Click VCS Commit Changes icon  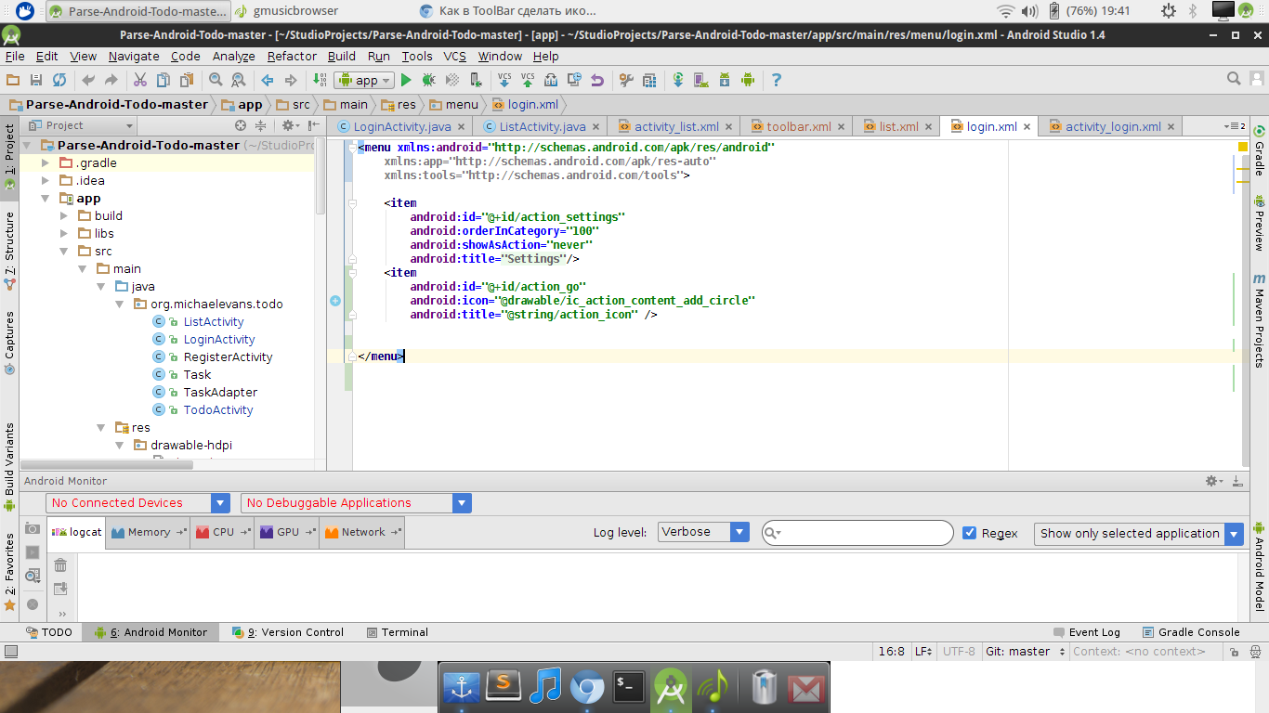tap(528, 81)
